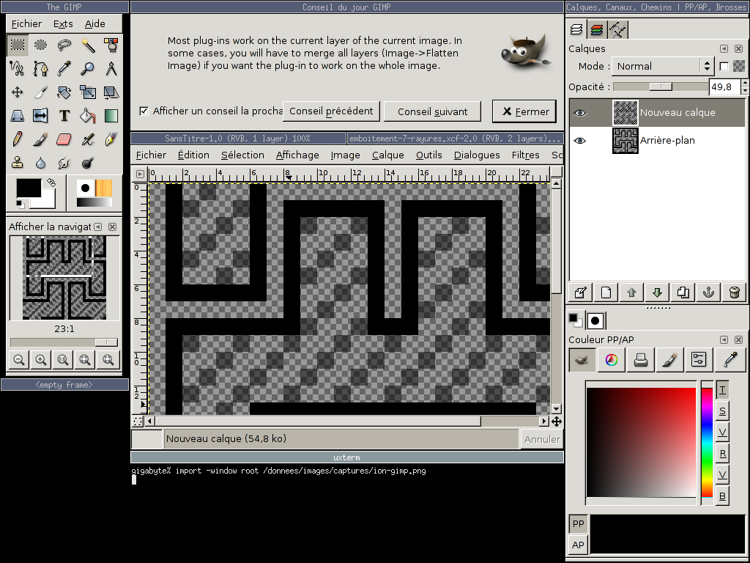Raise the layer with the up arrow

[x=631, y=292]
